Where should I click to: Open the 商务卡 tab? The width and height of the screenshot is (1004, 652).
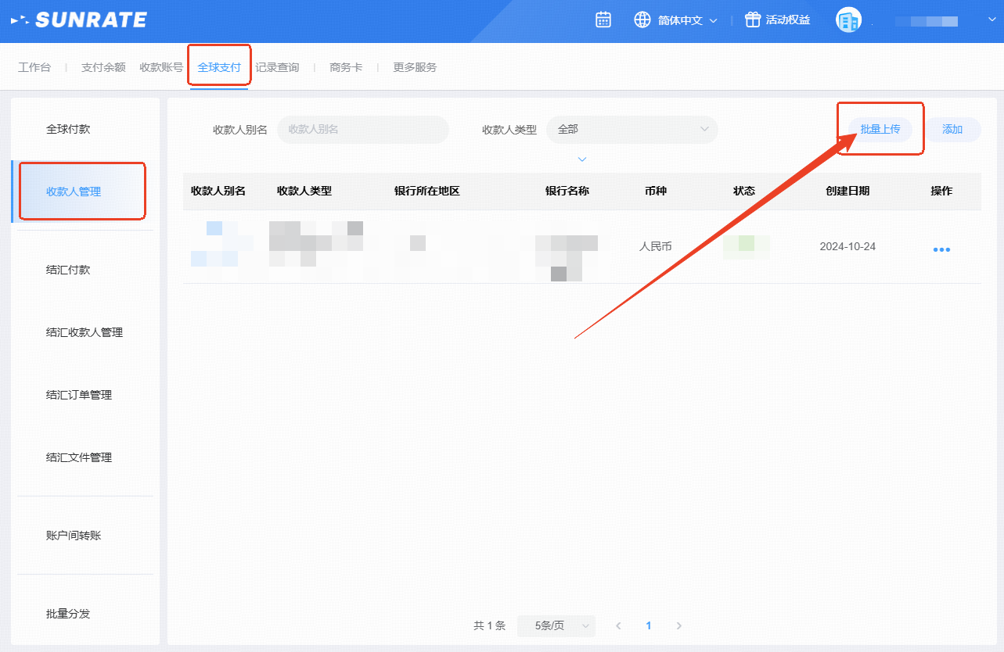[346, 68]
